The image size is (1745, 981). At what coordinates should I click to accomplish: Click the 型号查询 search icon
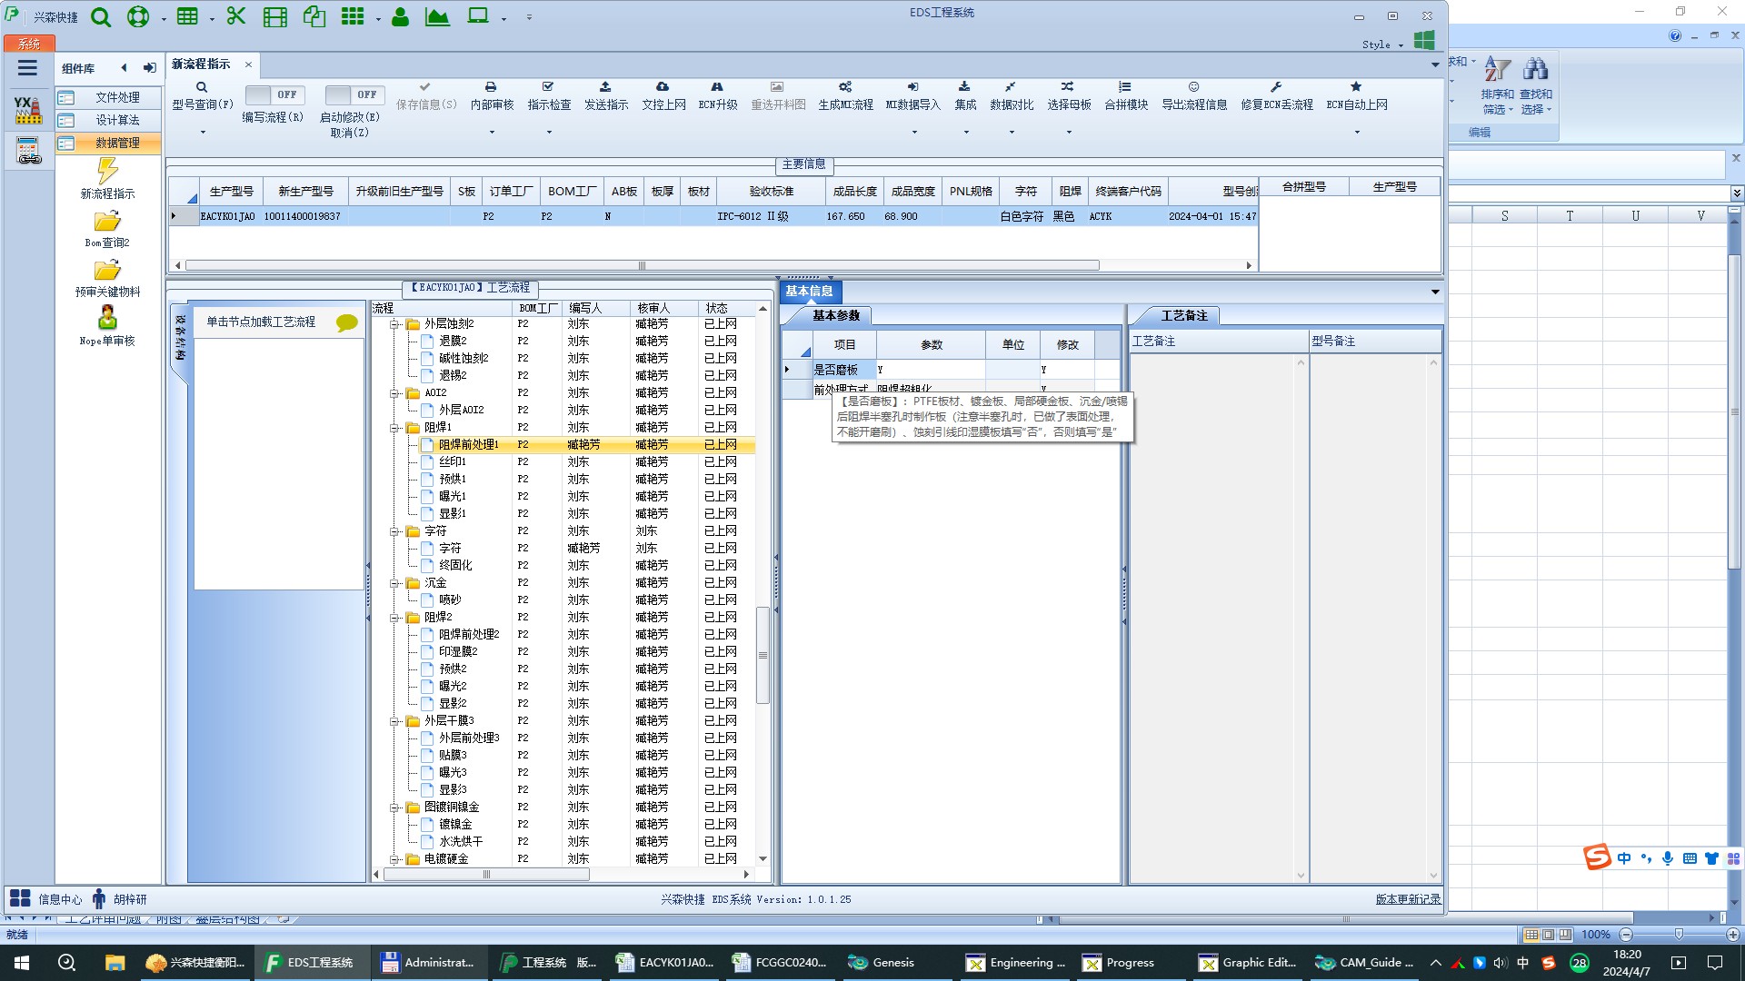[x=202, y=87]
